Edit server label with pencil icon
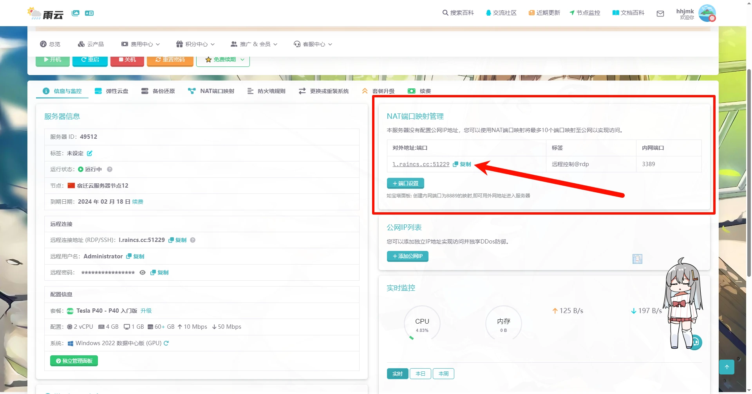 point(90,153)
